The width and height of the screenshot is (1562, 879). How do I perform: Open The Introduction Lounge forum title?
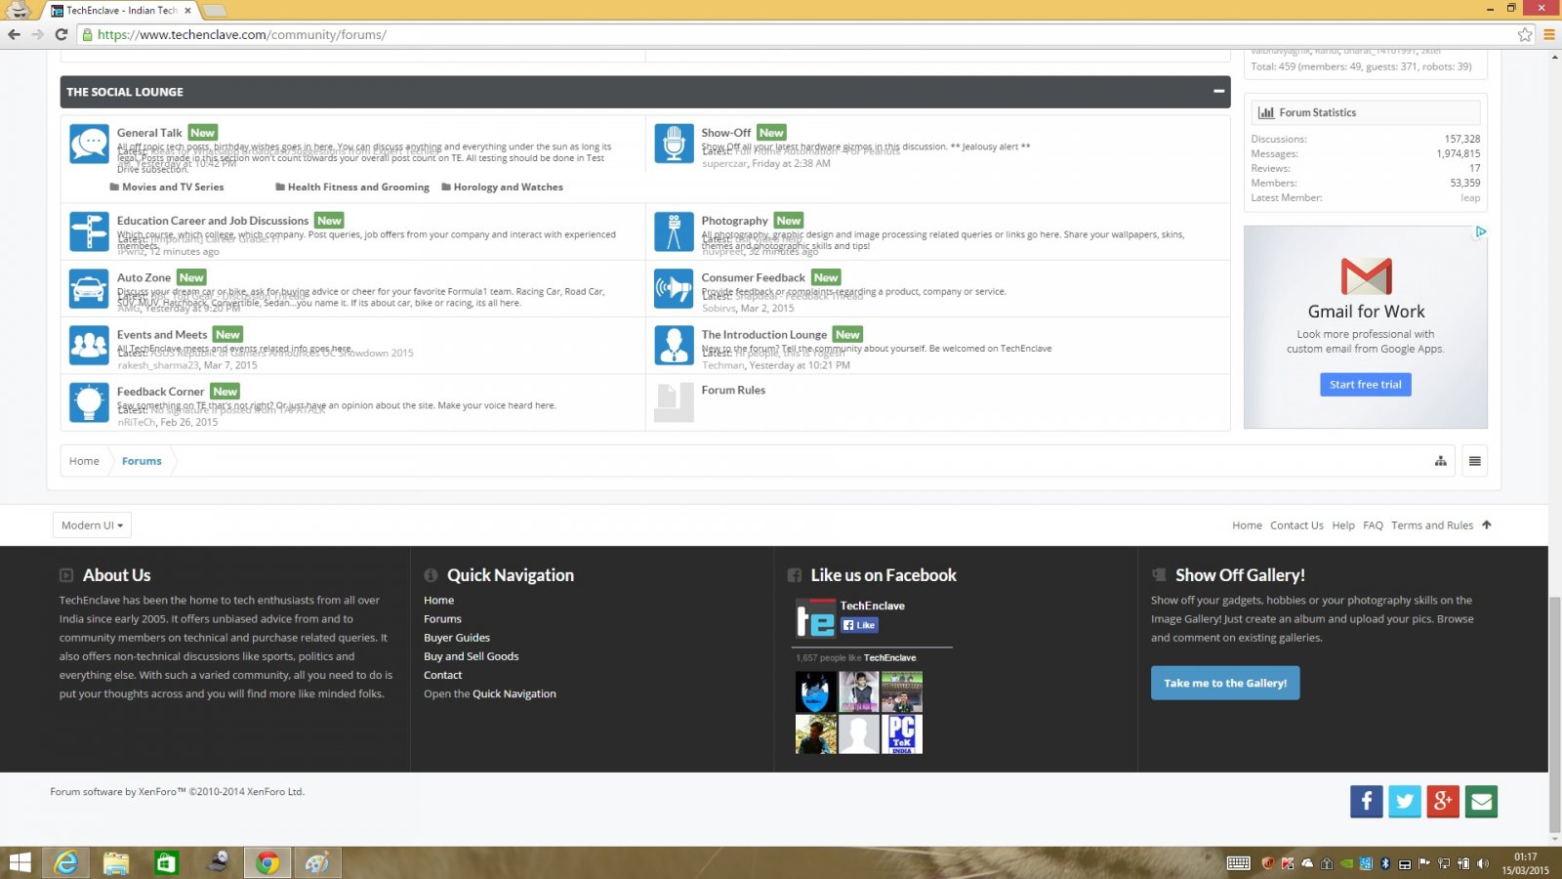click(x=763, y=334)
